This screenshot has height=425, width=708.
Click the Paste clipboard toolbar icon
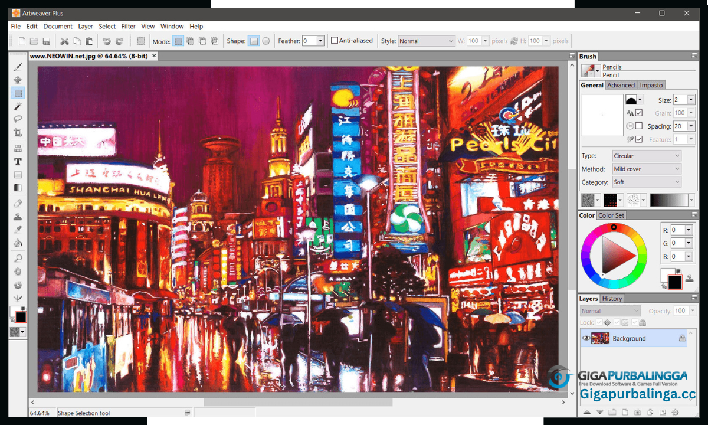(89, 41)
